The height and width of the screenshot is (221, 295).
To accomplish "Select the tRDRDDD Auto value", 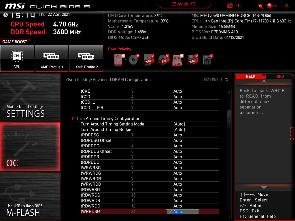I will click(x=177, y=162).
